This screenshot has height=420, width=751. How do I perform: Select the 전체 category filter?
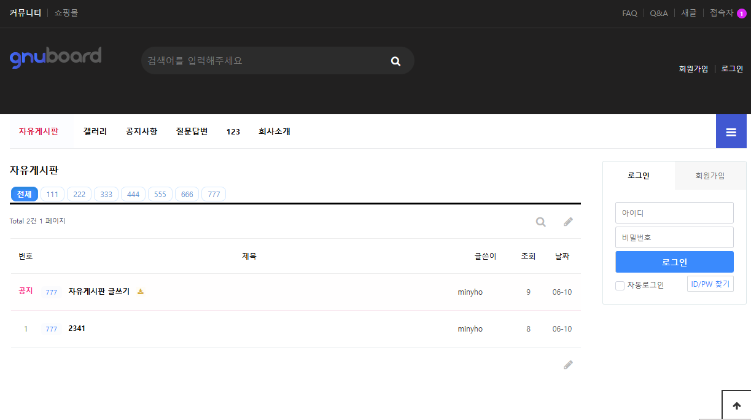tap(24, 193)
